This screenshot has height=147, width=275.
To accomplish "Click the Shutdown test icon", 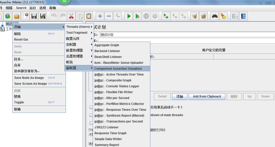I will pos(155,16).
